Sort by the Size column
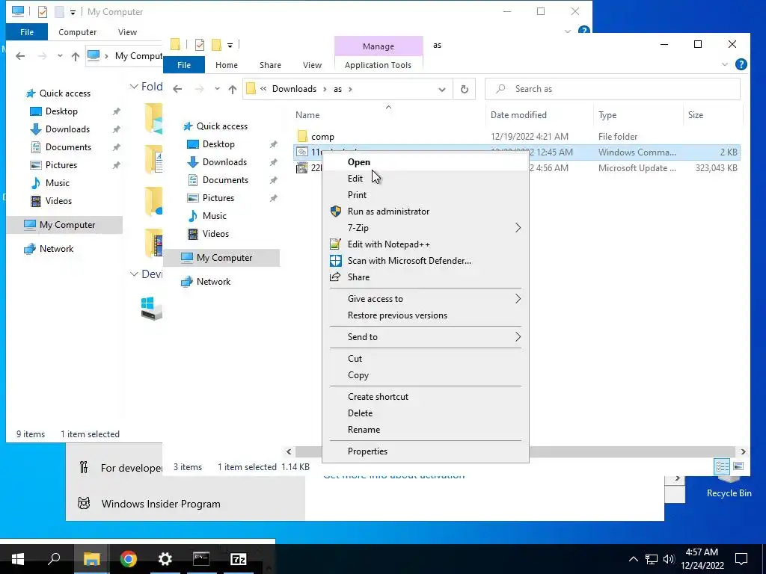 (x=713, y=115)
